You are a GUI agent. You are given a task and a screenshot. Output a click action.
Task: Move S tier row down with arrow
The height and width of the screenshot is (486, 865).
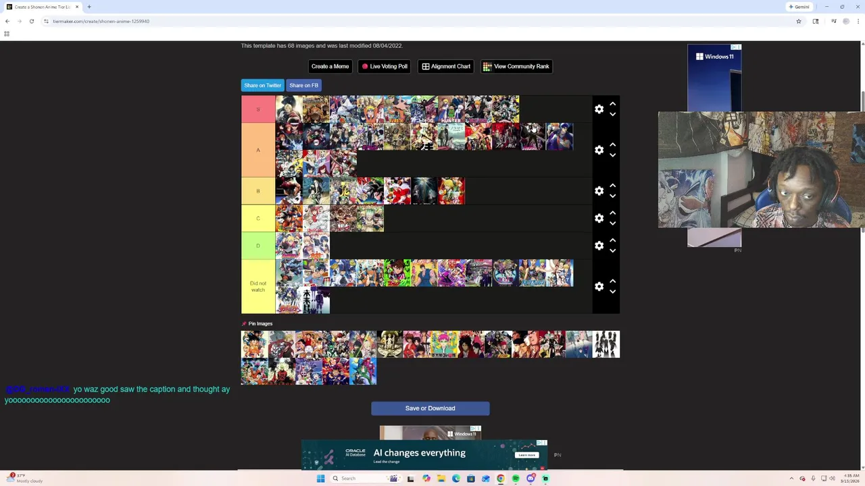(612, 114)
